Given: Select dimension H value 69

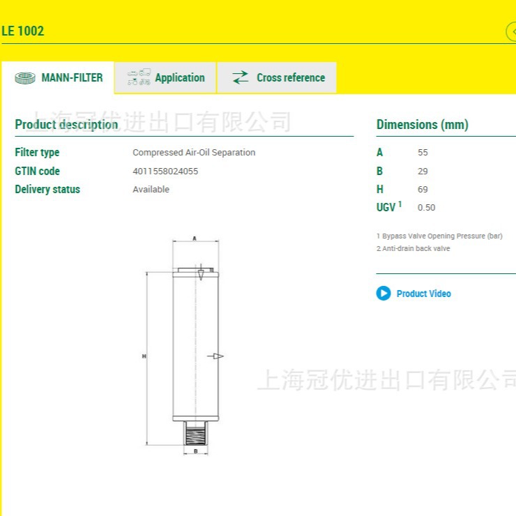Looking at the screenshot, I should coord(423,189).
